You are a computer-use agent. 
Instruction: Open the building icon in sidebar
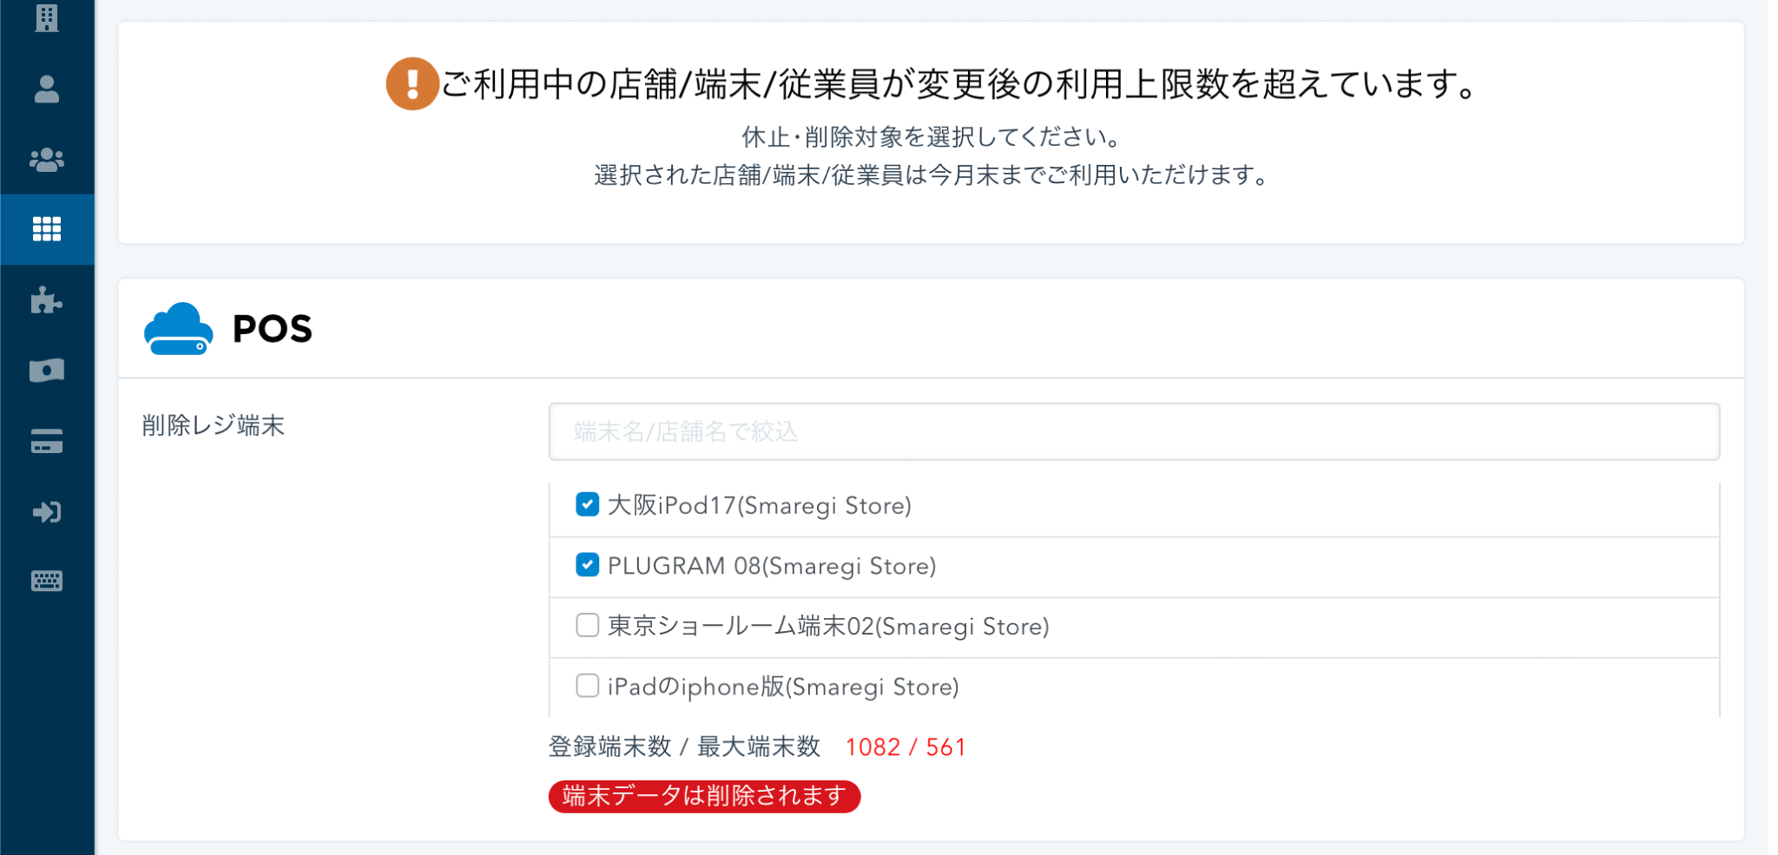47,16
